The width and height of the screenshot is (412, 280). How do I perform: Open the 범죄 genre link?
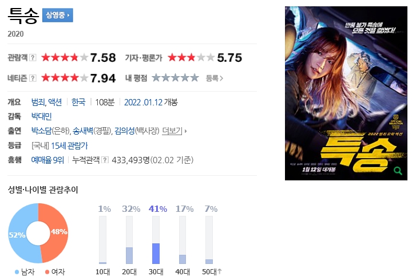click(x=38, y=102)
